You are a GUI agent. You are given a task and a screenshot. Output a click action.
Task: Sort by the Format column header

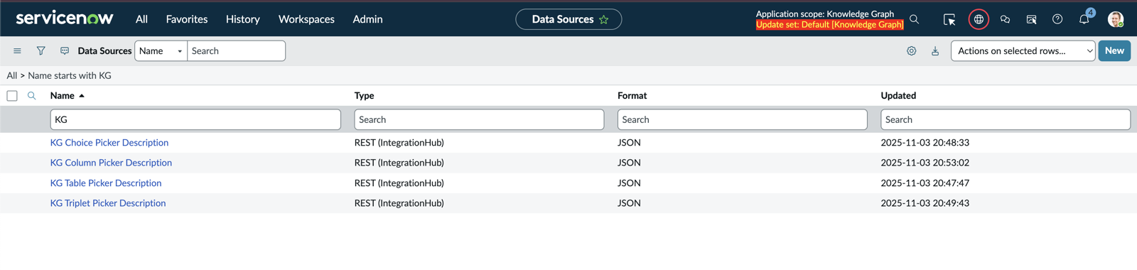(x=632, y=95)
